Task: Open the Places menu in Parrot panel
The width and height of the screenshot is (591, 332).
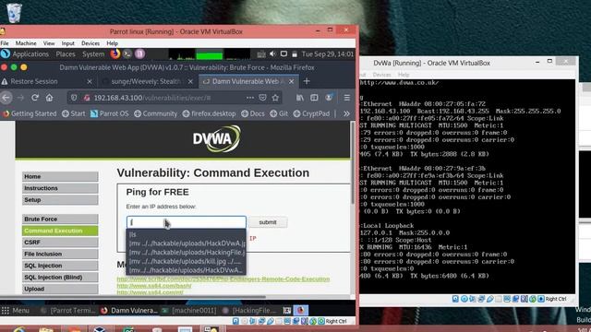Action: point(66,54)
